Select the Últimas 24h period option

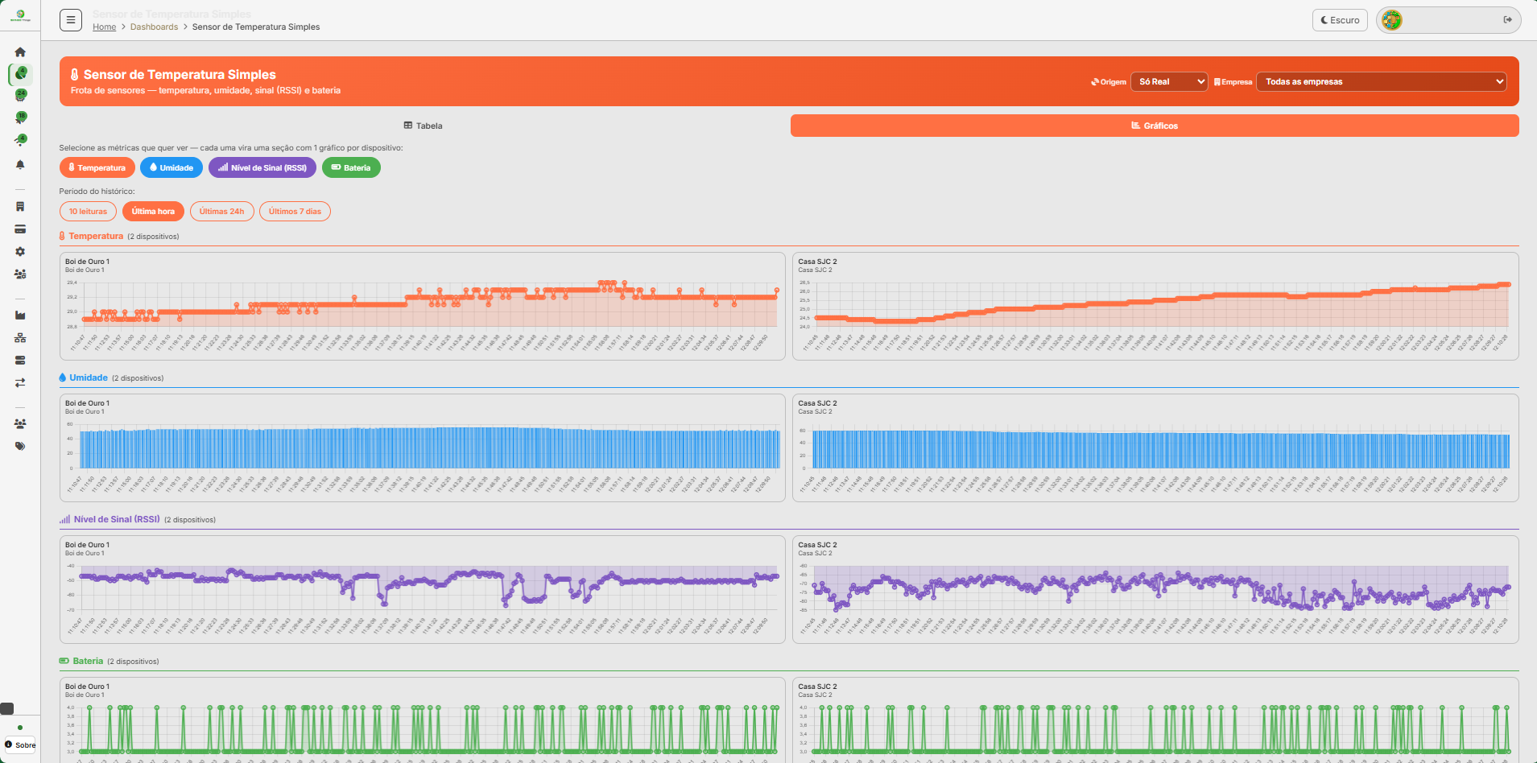click(222, 212)
